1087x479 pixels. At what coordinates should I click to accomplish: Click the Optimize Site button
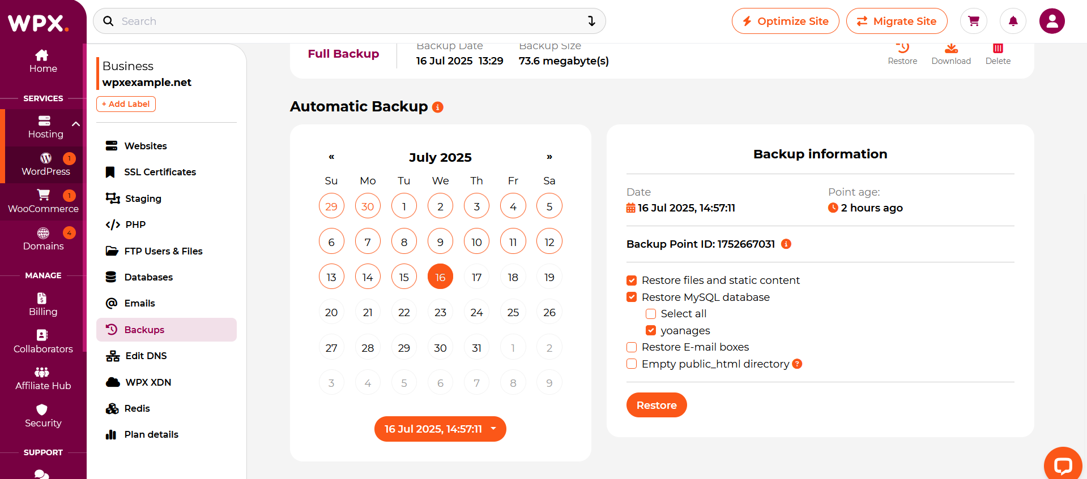785,21
